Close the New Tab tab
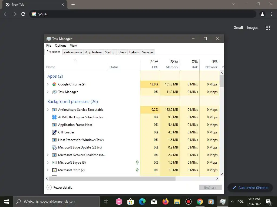This screenshot has width=277, height=207. coord(63,5)
